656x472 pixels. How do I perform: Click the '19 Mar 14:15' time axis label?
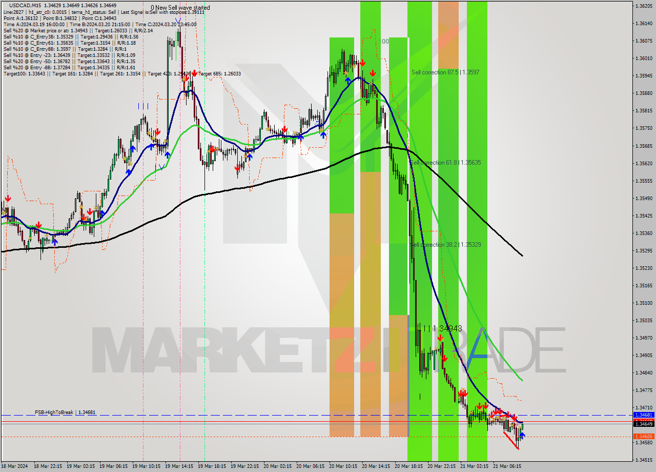point(179,466)
